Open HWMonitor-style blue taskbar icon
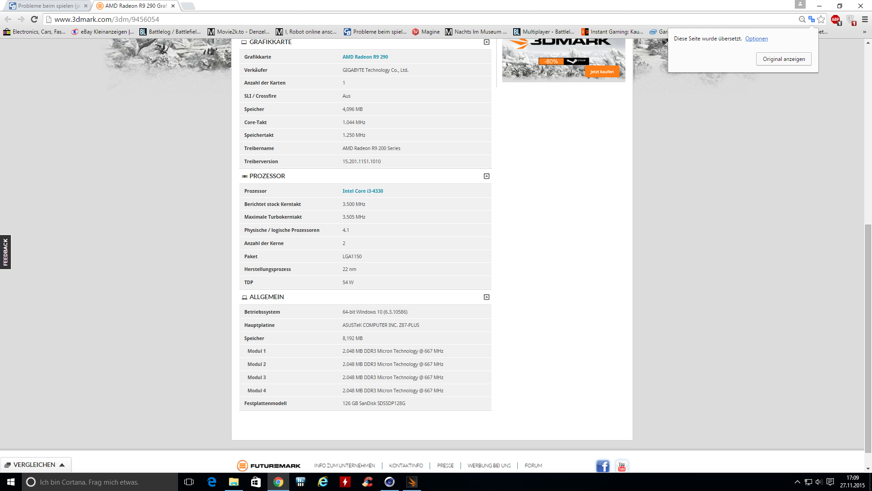This screenshot has width=872, height=491. [x=301, y=482]
